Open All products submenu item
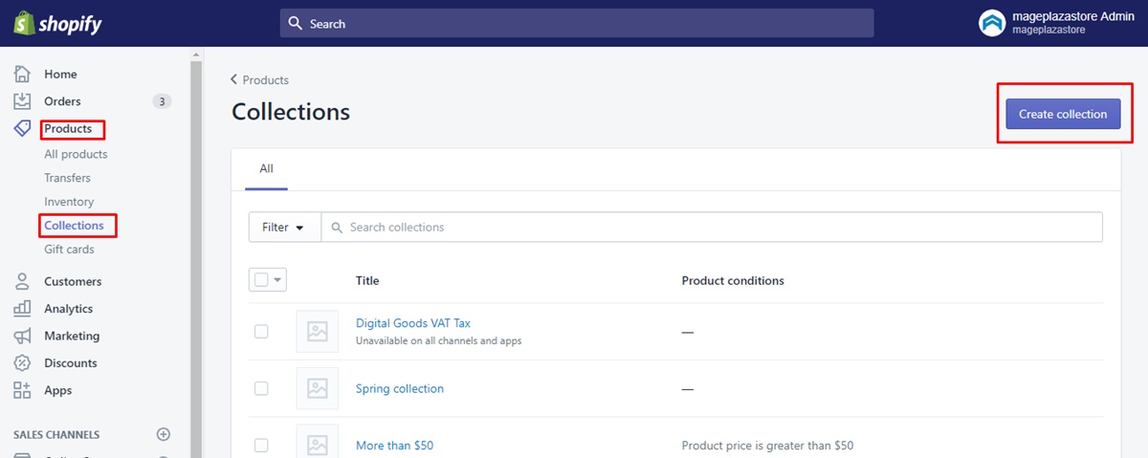The width and height of the screenshot is (1148, 458). pyautogui.click(x=76, y=154)
